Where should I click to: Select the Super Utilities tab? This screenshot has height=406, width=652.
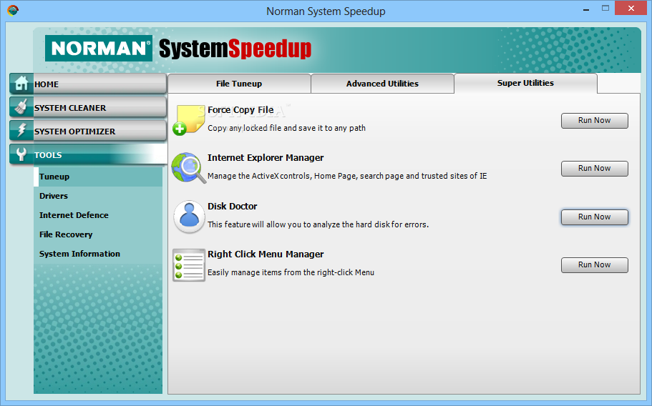click(x=525, y=83)
